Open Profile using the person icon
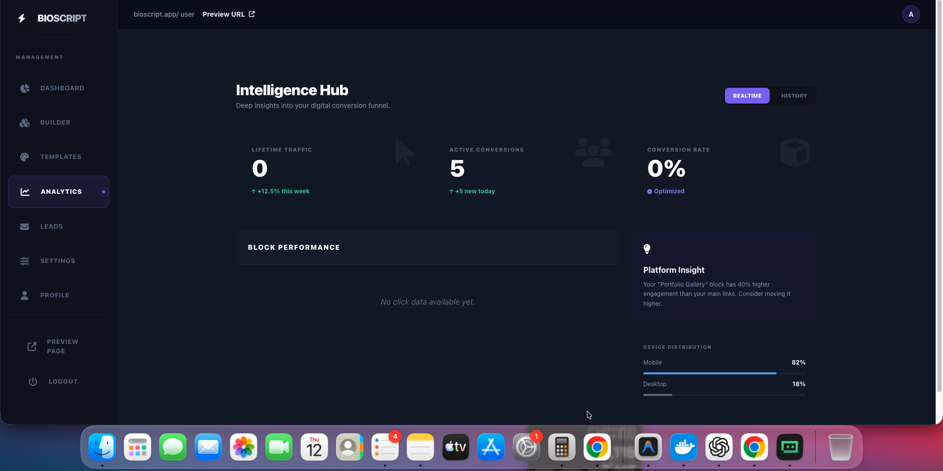943x471 pixels. pos(24,295)
